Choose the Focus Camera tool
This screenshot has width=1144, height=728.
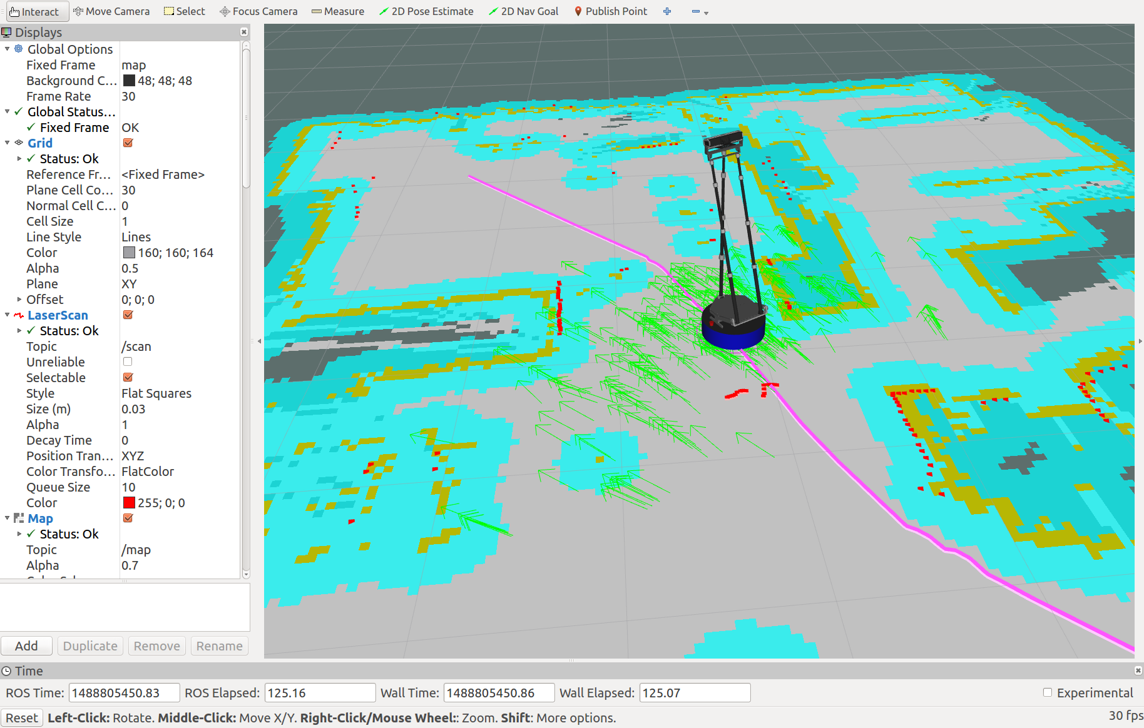[x=258, y=11]
